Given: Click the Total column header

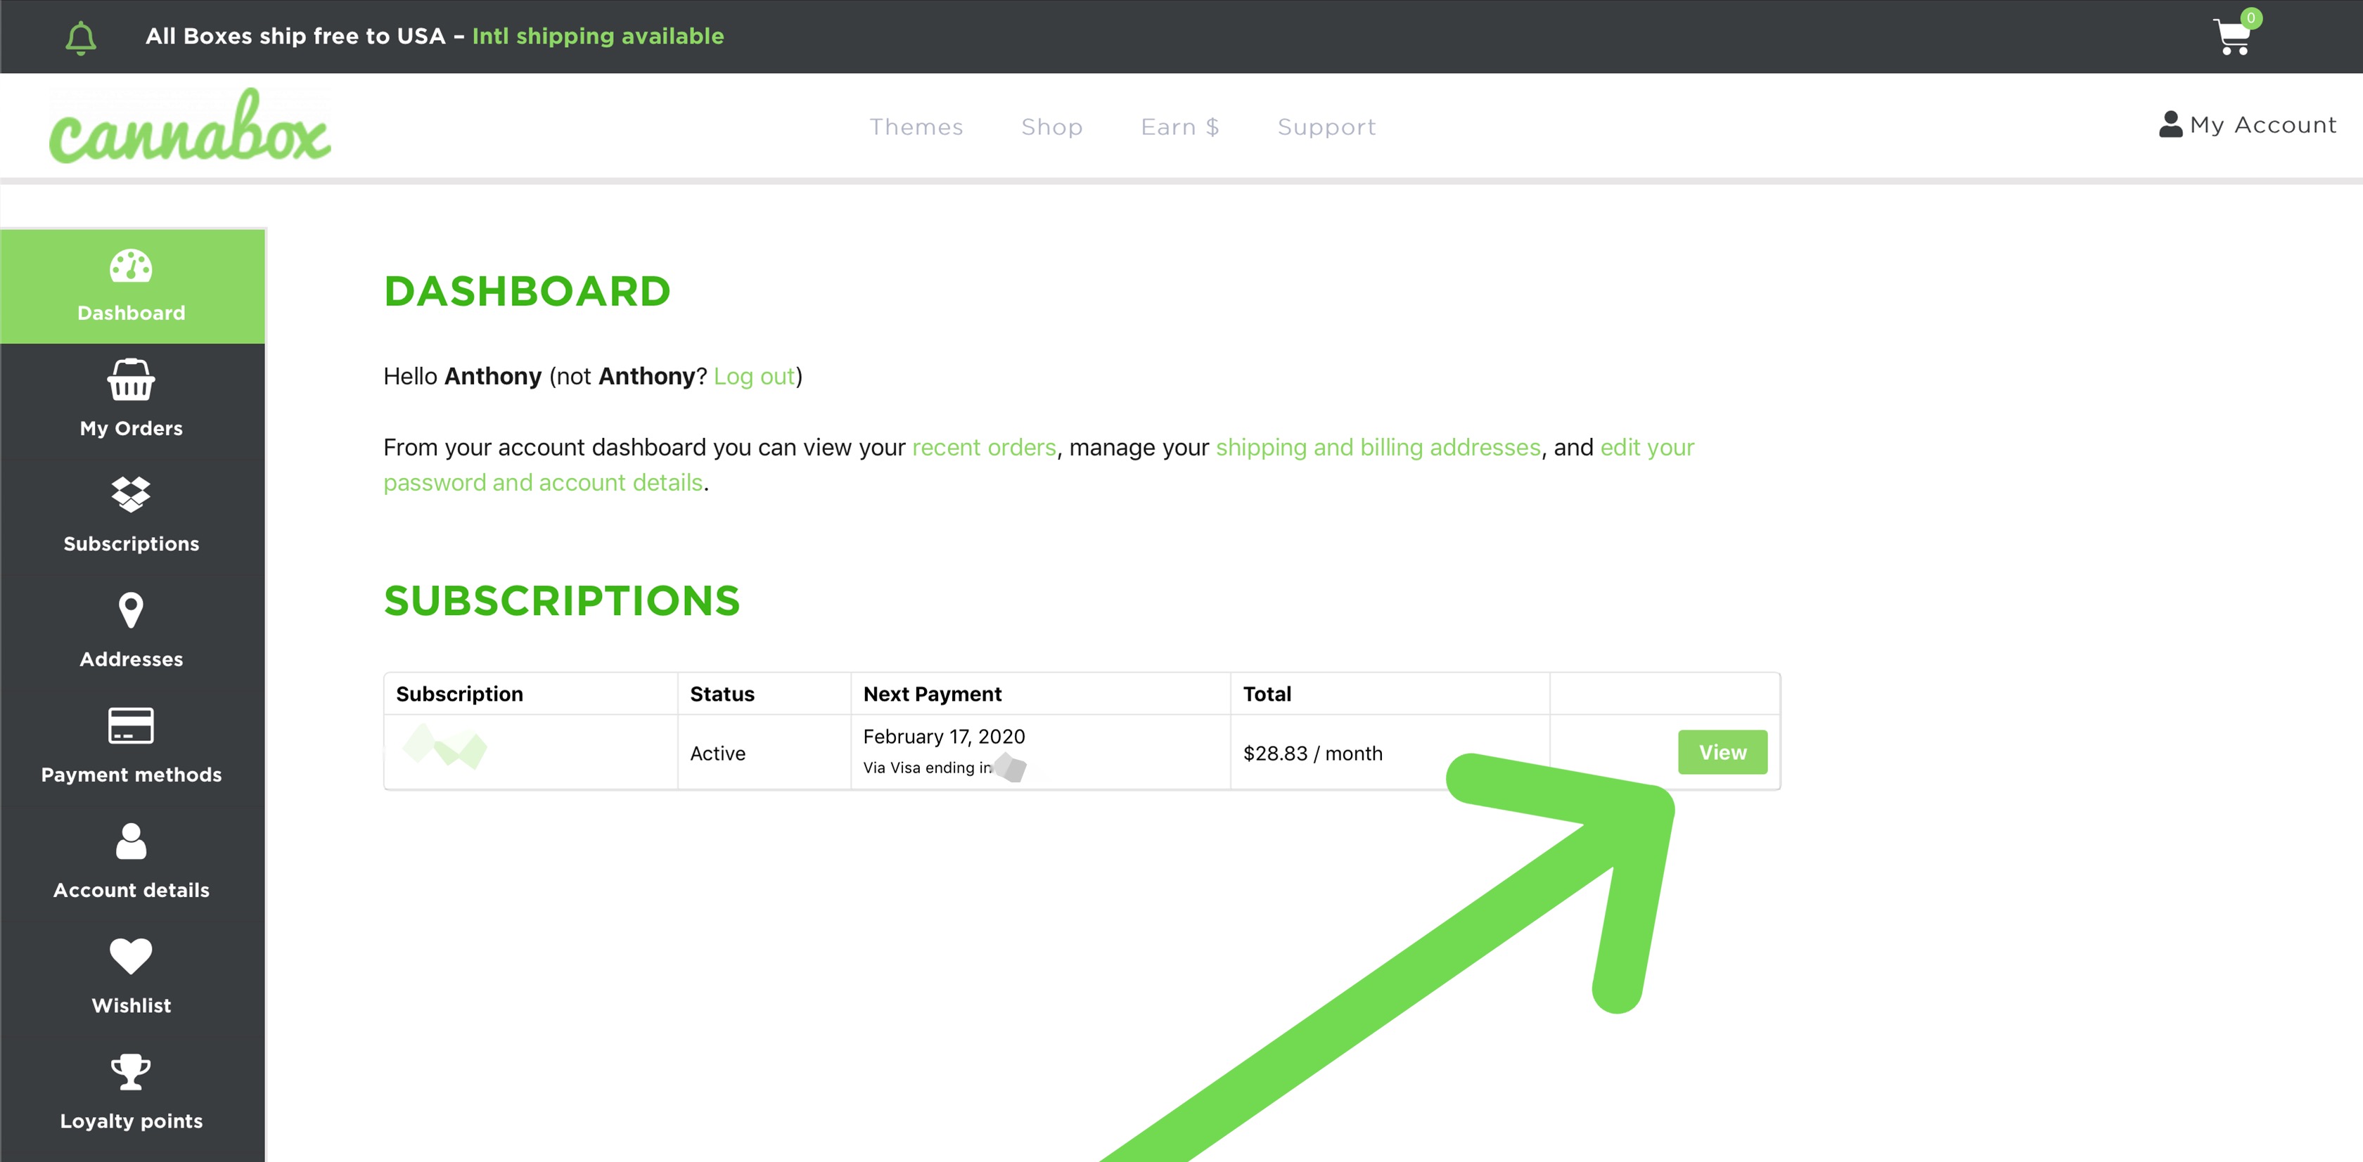Looking at the screenshot, I should [1267, 695].
